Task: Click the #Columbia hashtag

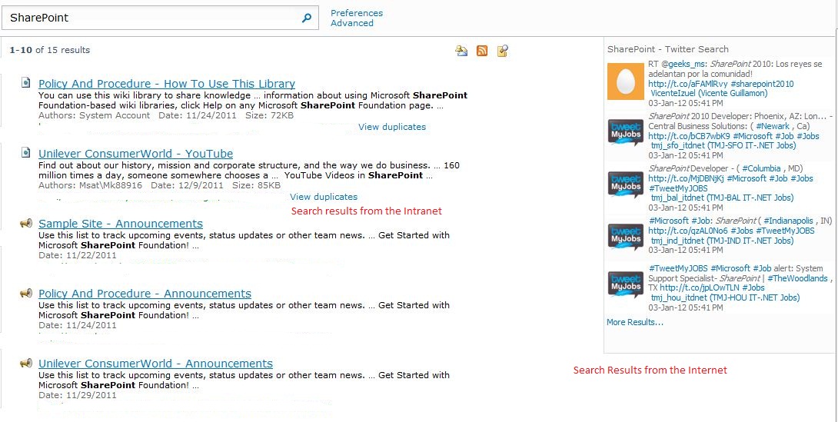Action: (x=761, y=168)
